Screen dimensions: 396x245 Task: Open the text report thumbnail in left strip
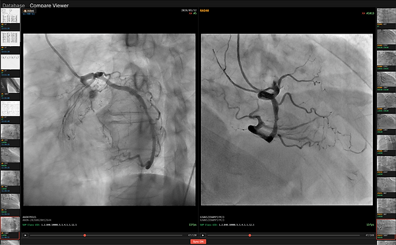10,108
